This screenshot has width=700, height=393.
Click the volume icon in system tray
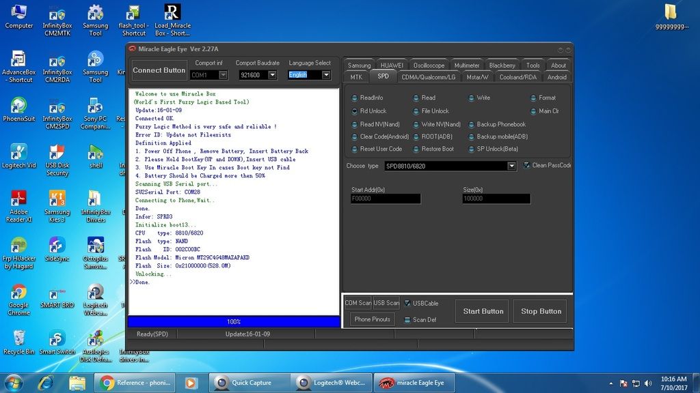tap(649, 383)
